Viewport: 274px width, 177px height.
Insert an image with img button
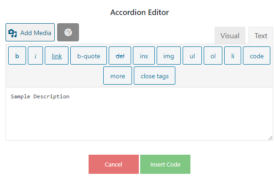coord(169,56)
